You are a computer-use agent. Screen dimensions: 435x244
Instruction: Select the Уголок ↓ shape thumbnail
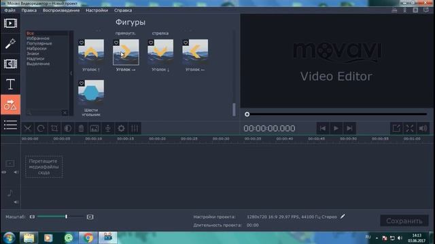(160, 52)
